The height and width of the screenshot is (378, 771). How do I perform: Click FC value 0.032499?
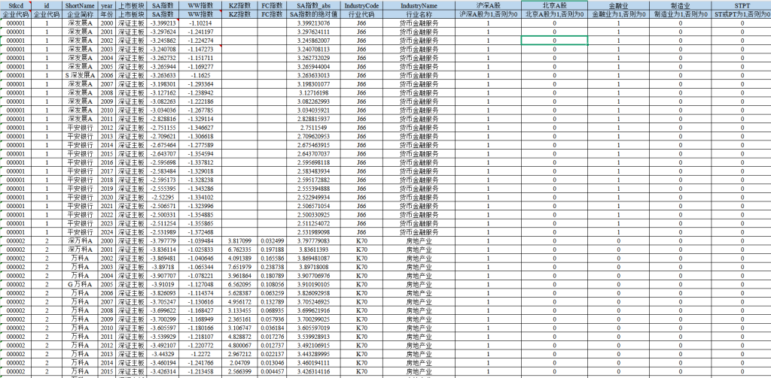(272, 240)
